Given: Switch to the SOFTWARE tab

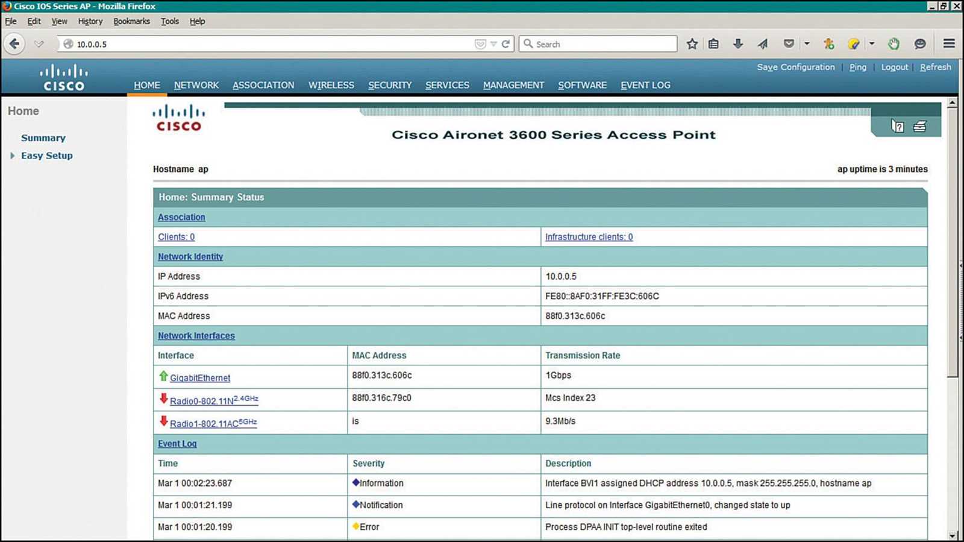Looking at the screenshot, I should [x=582, y=85].
